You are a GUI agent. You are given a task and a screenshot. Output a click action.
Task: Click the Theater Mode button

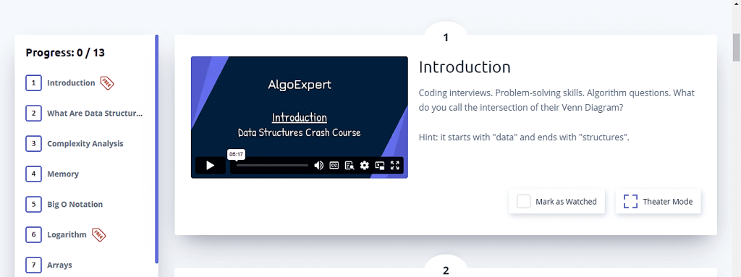tap(658, 202)
